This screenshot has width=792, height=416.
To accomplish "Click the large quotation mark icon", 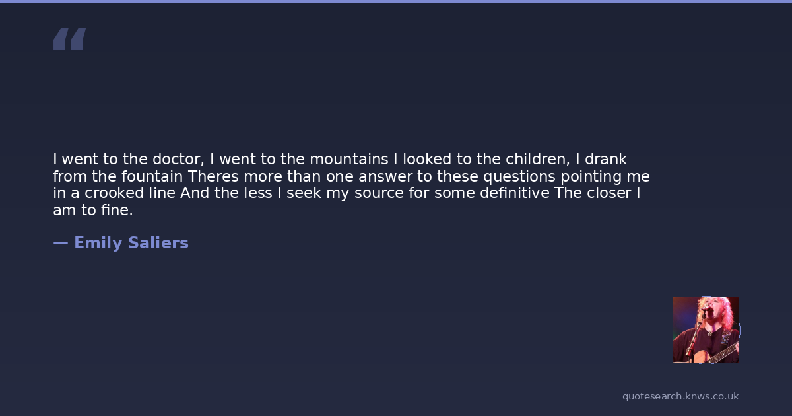I will pyautogui.click(x=69, y=39).
